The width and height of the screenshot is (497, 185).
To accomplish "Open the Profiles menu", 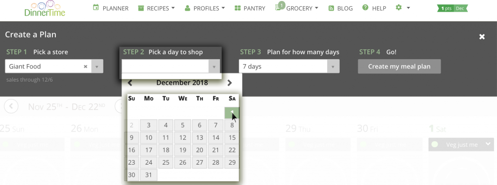I will click(x=205, y=8).
